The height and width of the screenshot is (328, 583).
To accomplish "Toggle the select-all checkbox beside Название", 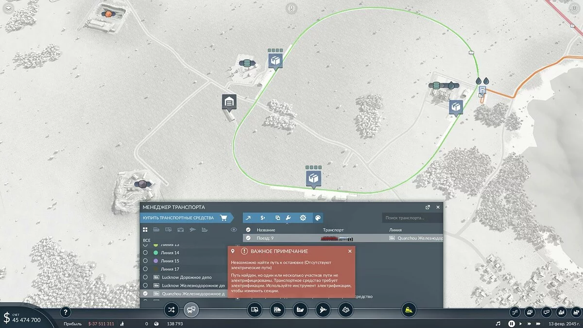I will tap(248, 229).
